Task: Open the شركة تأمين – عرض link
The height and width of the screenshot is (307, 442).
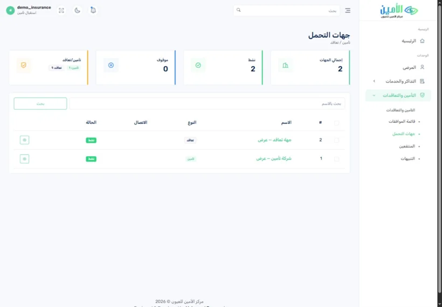Action: pos(274,158)
